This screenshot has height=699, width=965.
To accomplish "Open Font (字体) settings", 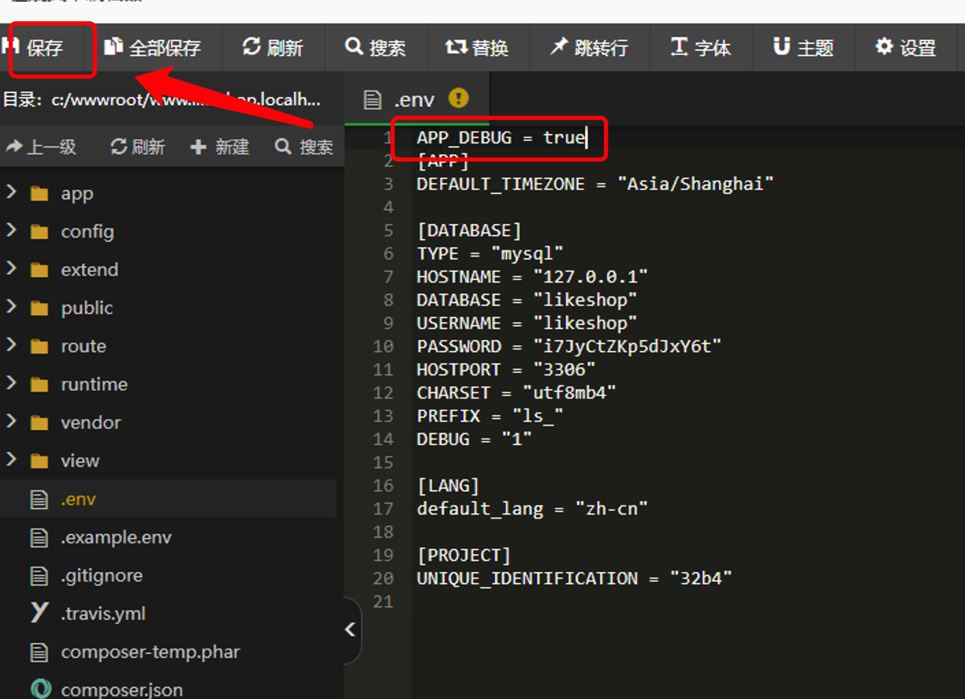I will coord(701,48).
